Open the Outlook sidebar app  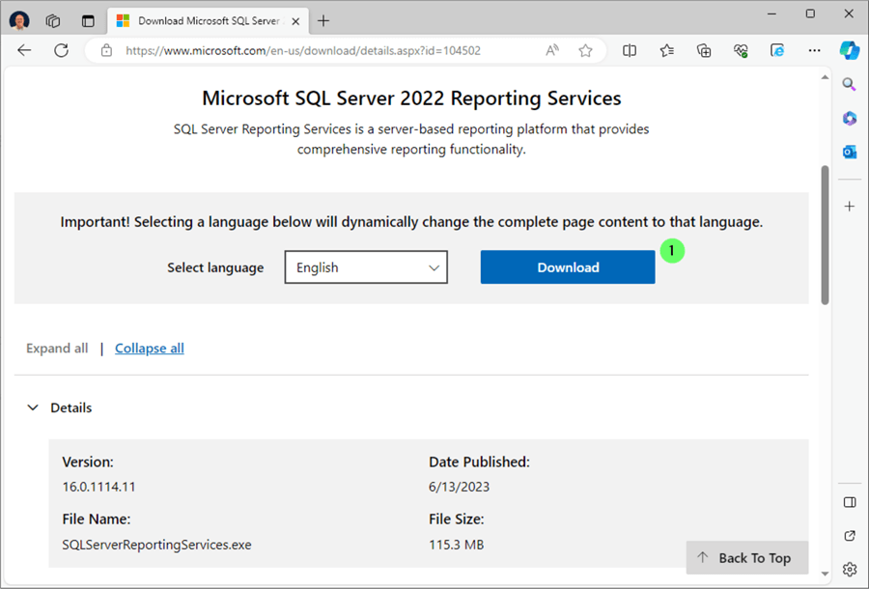click(x=850, y=152)
